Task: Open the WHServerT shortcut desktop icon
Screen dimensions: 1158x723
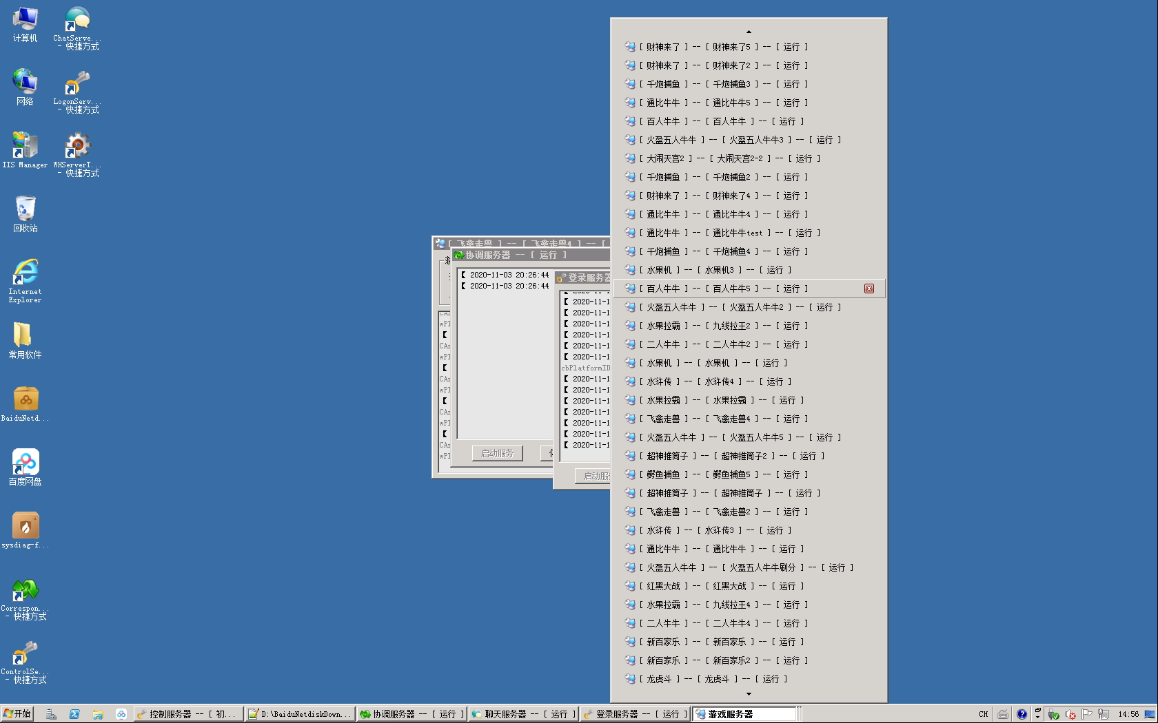Action: 76,155
